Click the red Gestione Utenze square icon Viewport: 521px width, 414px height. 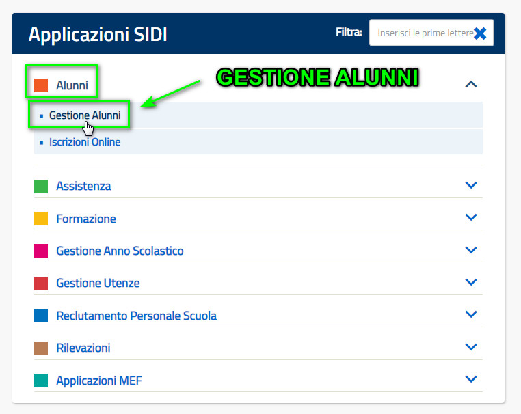[x=41, y=284]
